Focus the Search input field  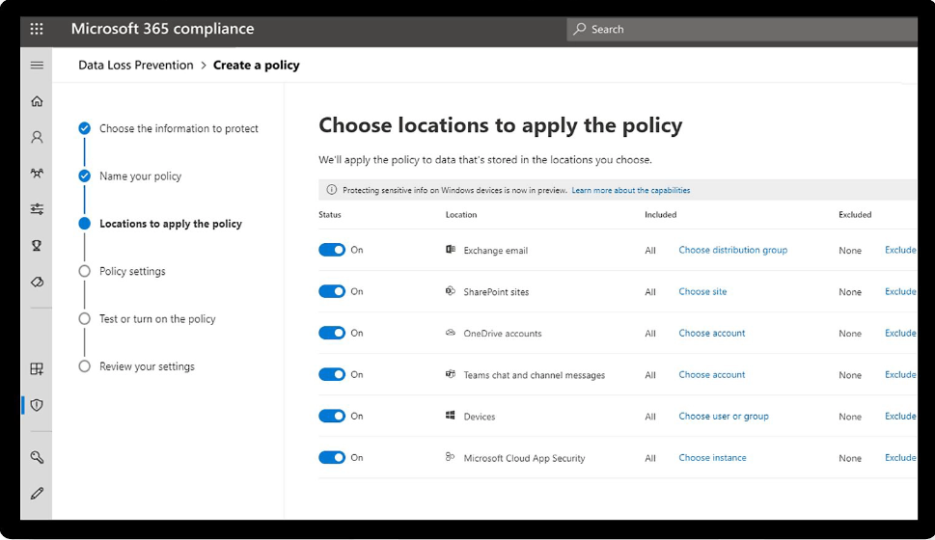[742, 29]
